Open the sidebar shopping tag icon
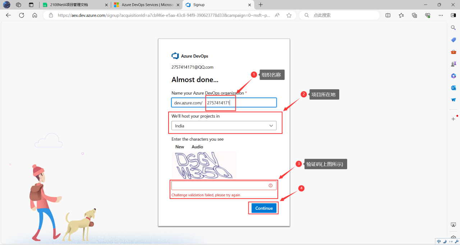The image size is (460, 245). 454,40
